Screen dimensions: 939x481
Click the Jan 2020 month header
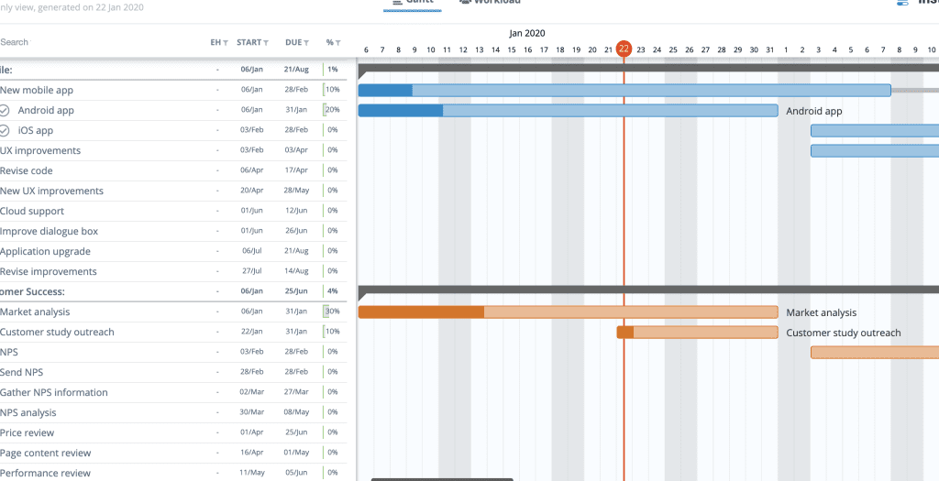[x=527, y=33]
